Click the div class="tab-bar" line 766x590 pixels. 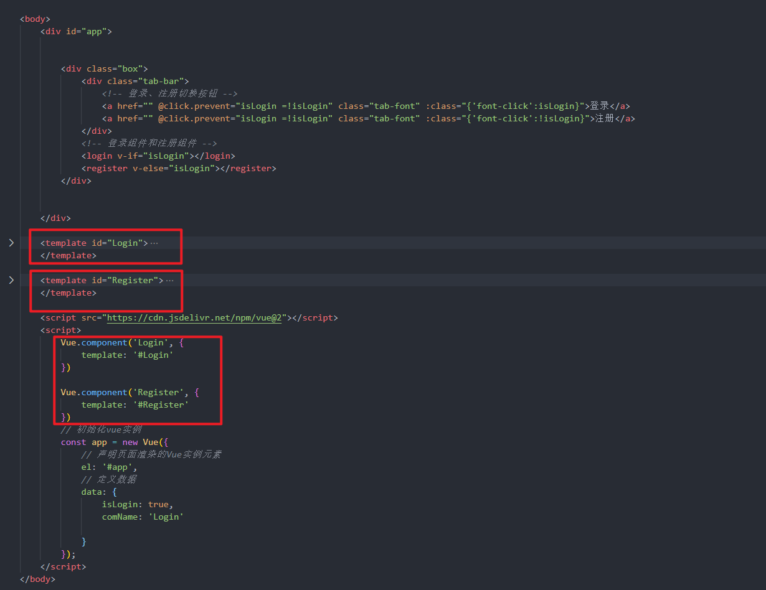pos(135,81)
